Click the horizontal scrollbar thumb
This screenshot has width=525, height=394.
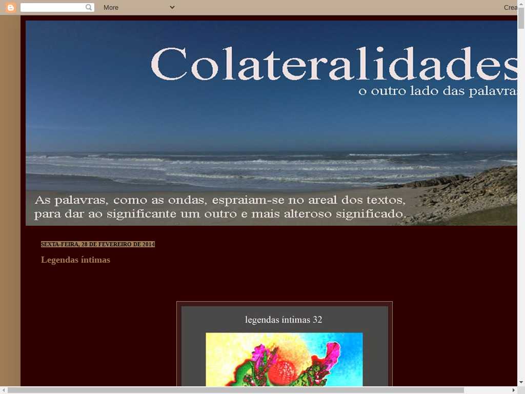[x=236, y=390]
